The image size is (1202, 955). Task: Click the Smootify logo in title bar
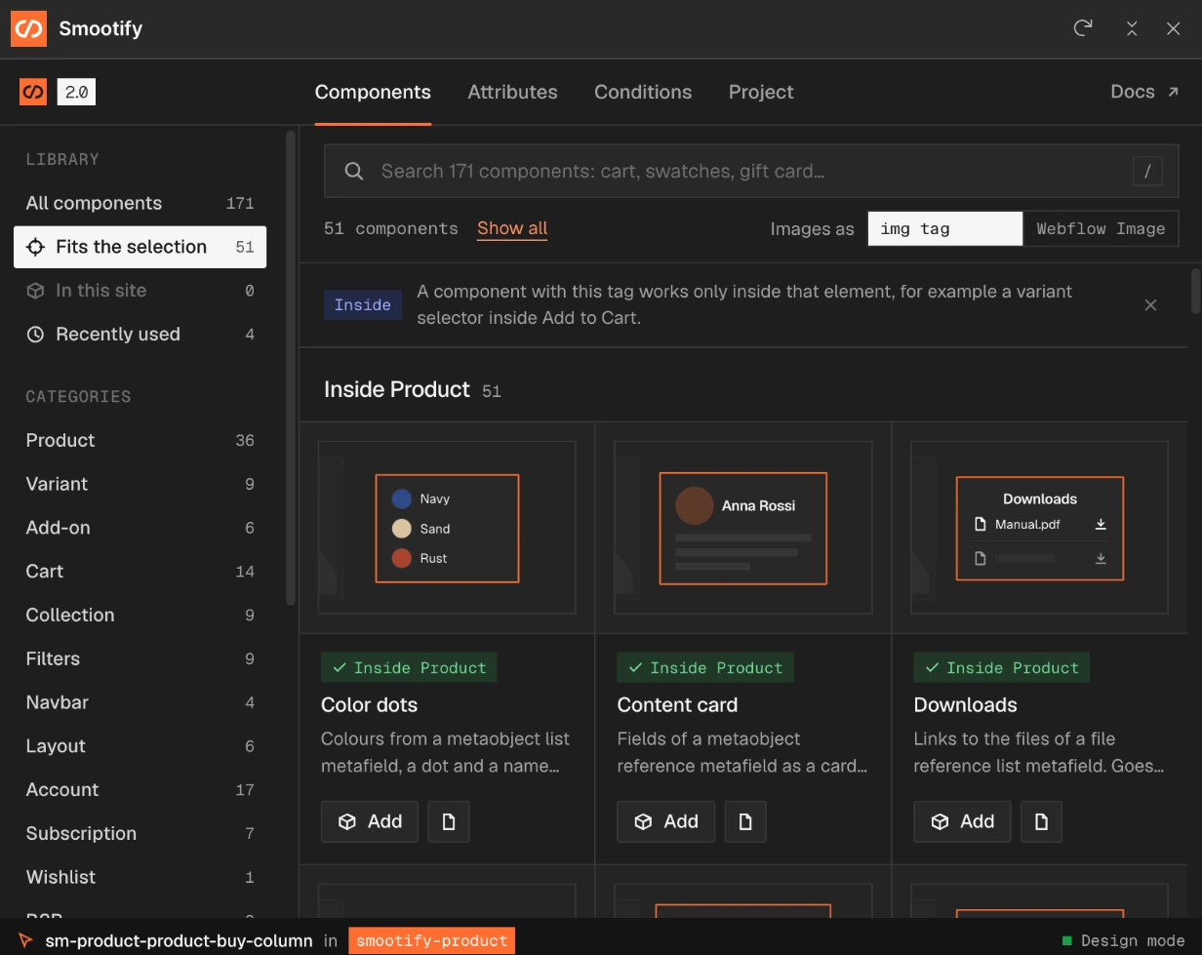coord(28,28)
